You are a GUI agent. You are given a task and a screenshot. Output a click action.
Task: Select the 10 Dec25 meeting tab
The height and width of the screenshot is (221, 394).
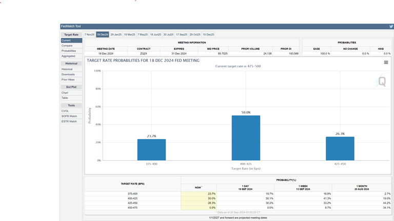208,34
